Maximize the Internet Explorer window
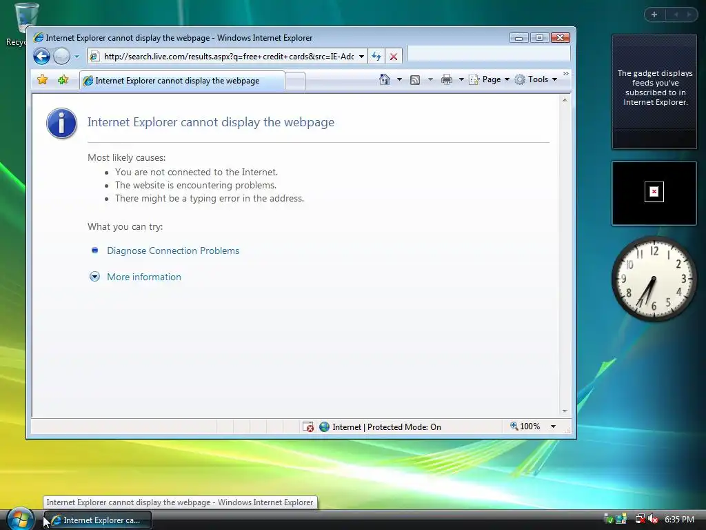Image resolution: width=706 pixels, height=530 pixels. click(x=539, y=38)
